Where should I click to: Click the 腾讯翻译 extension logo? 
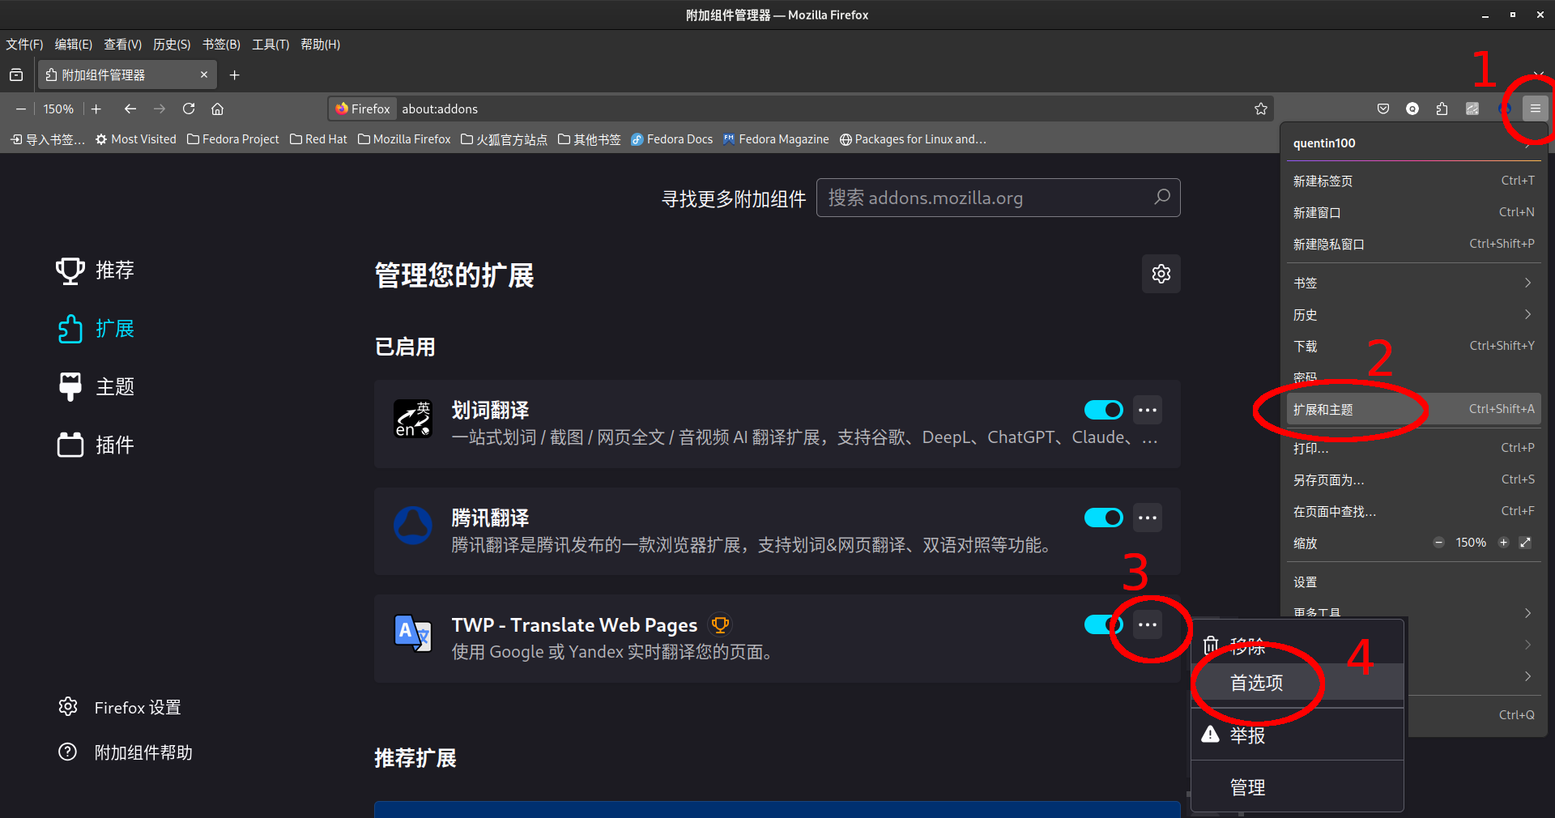(413, 526)
